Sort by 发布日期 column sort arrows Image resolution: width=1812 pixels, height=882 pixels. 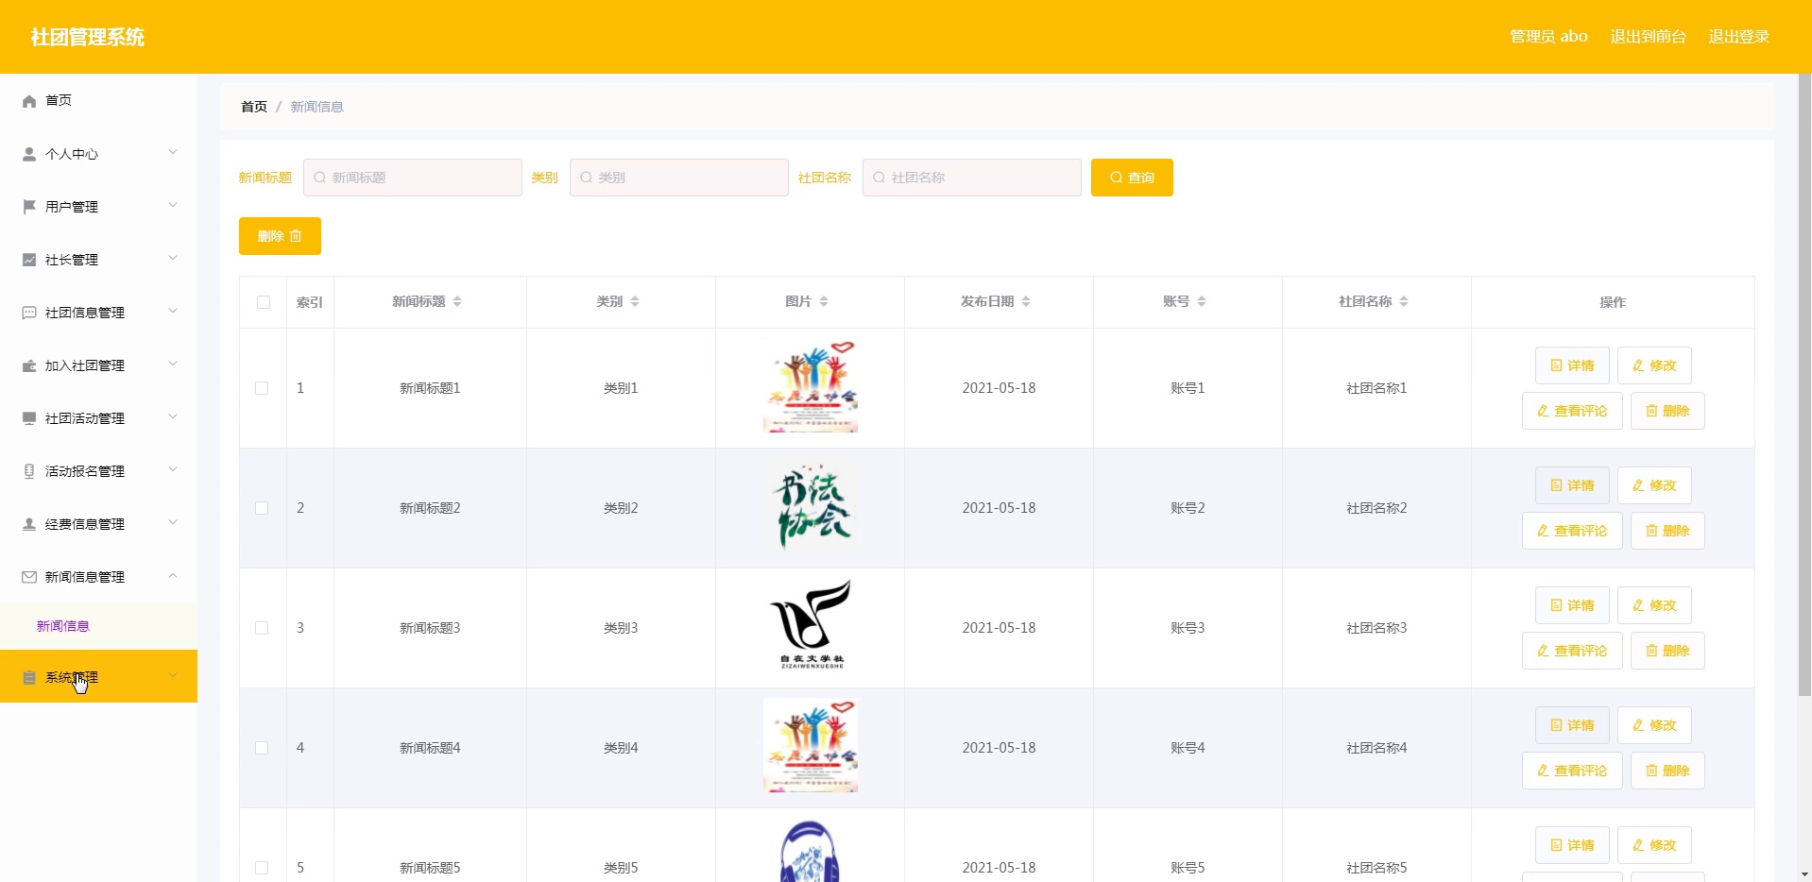1026,301
